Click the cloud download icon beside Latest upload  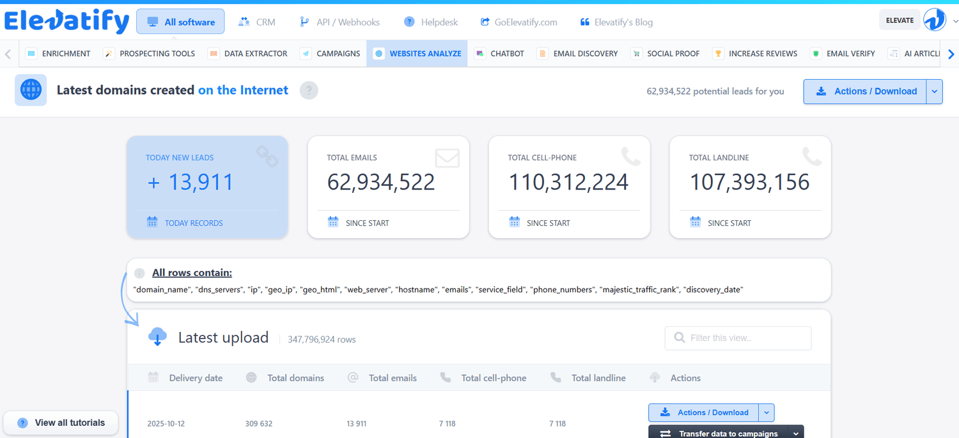coord(157,337)
